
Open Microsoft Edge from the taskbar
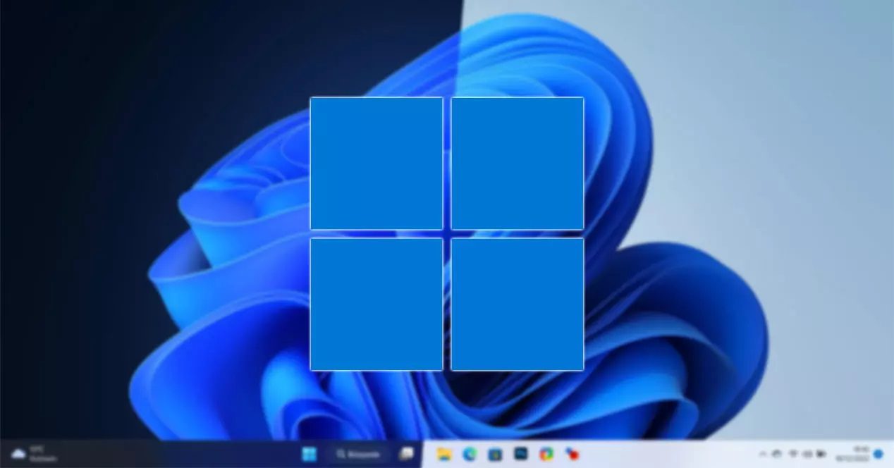click(x=470, y=454)
